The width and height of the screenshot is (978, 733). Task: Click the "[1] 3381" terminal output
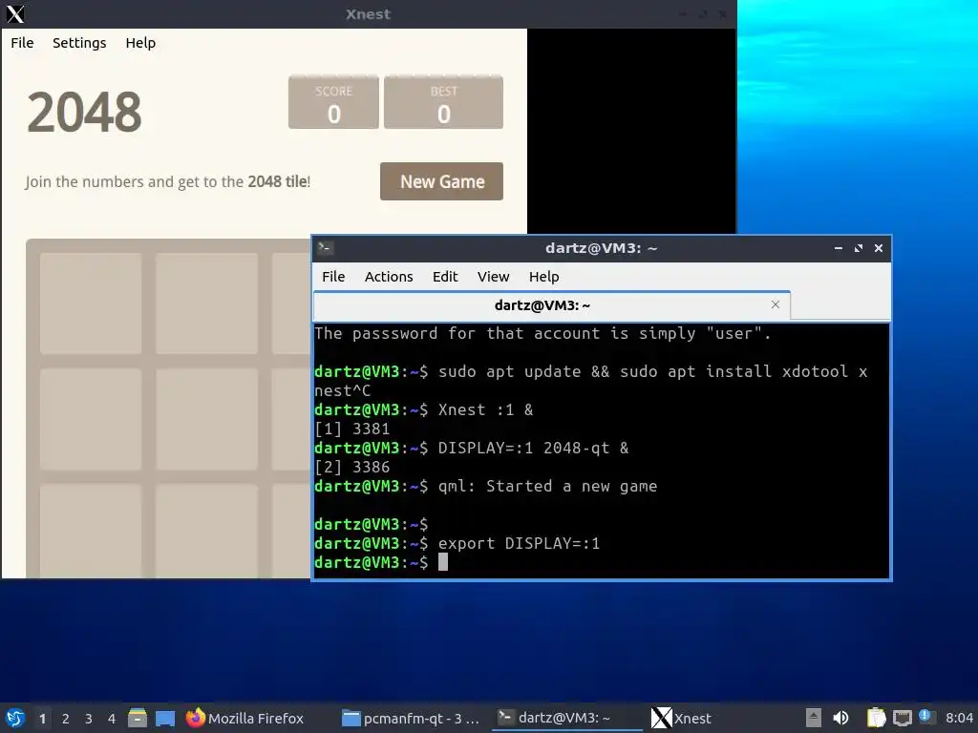pyautogui.click(x=352, y=429)
